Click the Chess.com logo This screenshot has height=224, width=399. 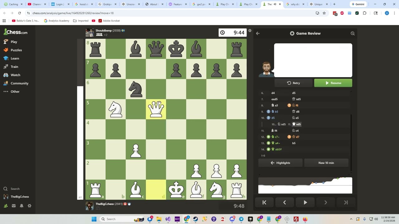coord(16,32)
